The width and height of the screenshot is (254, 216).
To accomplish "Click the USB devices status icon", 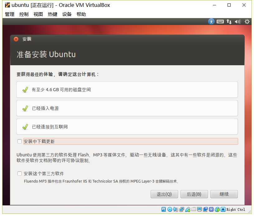I will pyautogui.click(x=188, y=209).
